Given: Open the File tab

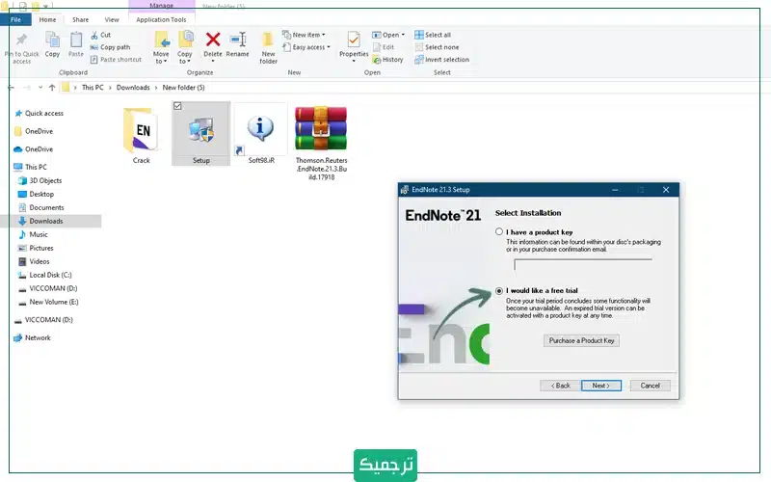Looking at the screenshot, I should coord(15,19).
